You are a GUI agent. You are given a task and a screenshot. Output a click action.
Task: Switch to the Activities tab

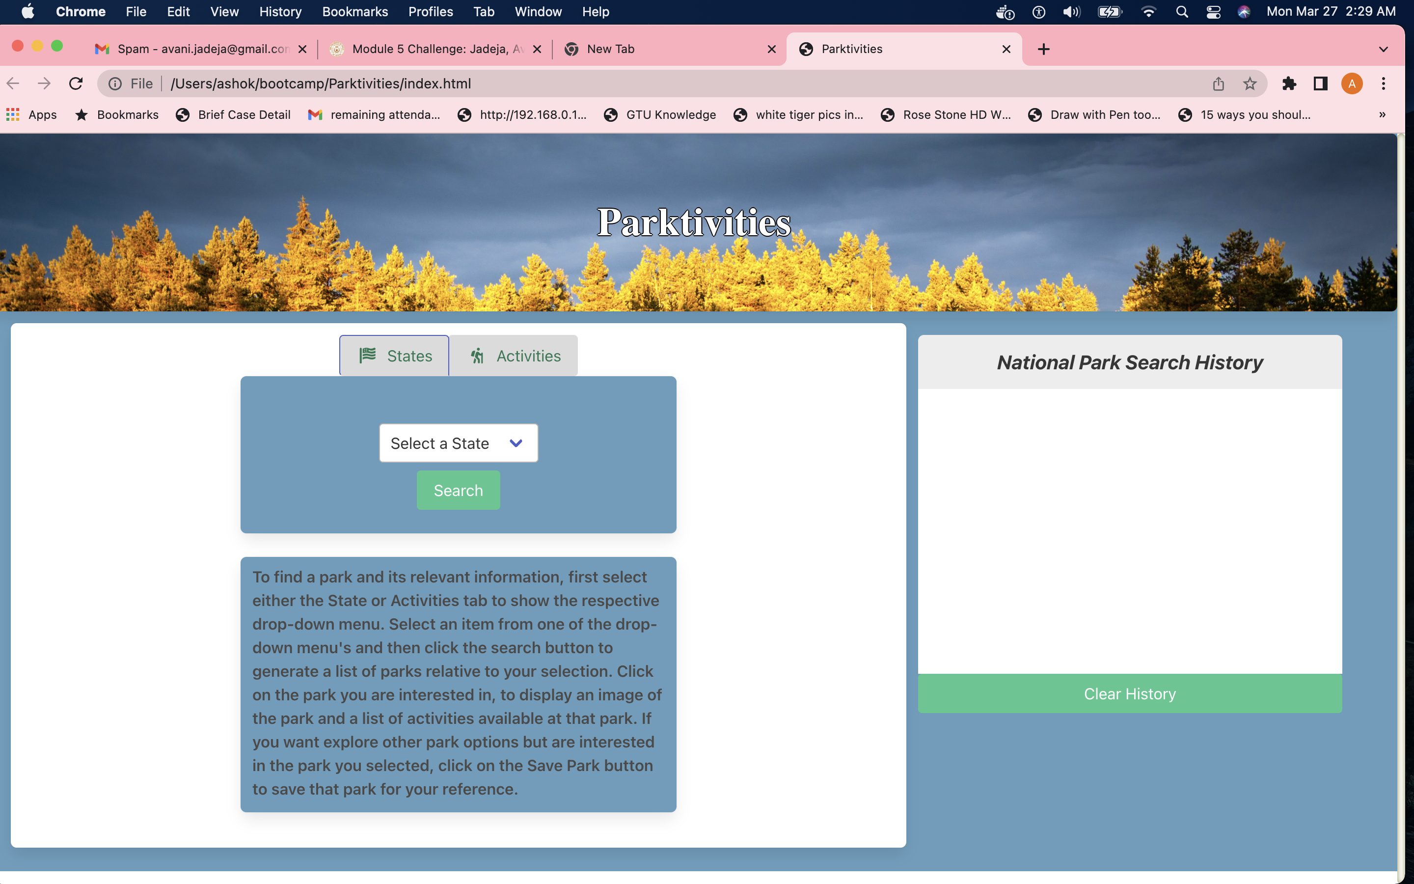tap(514, 356)
